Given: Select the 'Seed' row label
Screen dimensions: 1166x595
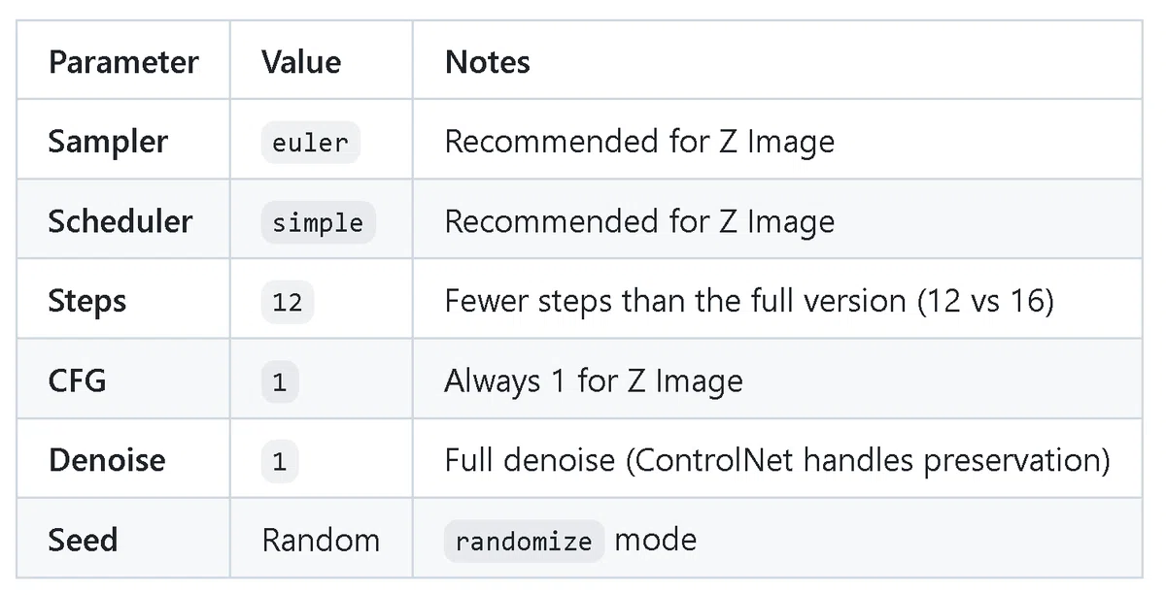Looking at the screenshot, I should (83, 540).
